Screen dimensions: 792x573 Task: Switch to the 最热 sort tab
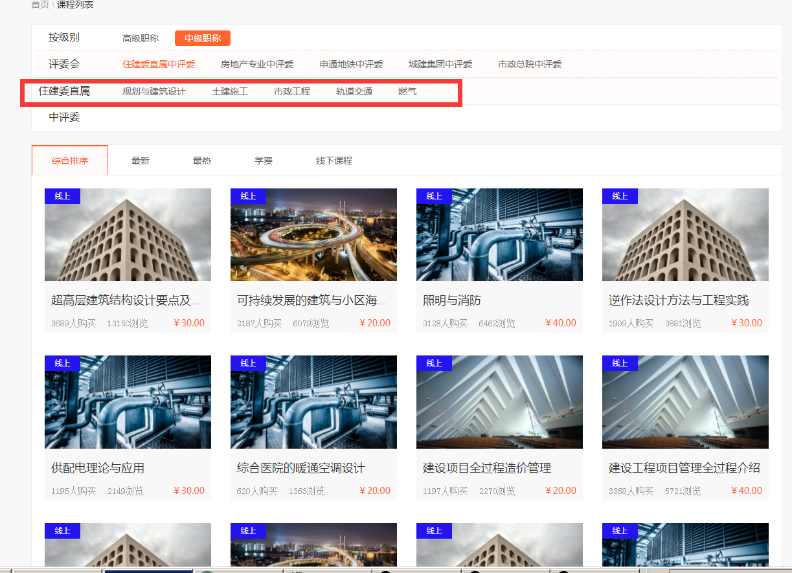pos(202,161)
